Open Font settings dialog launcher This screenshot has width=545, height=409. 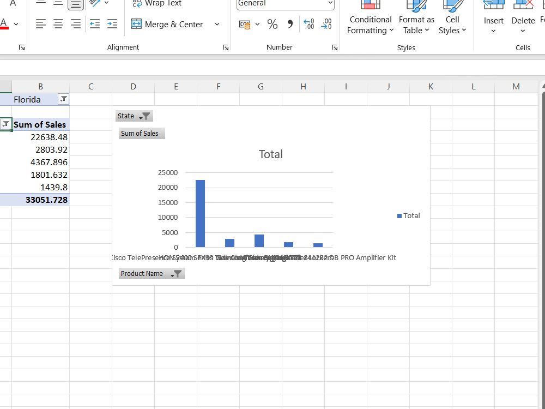click(x=22, y=47)
